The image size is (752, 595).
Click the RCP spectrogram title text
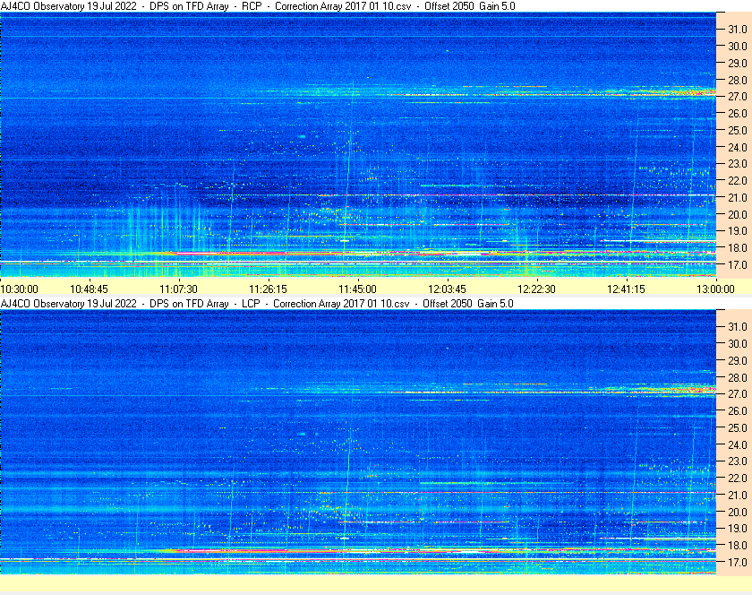258,6
